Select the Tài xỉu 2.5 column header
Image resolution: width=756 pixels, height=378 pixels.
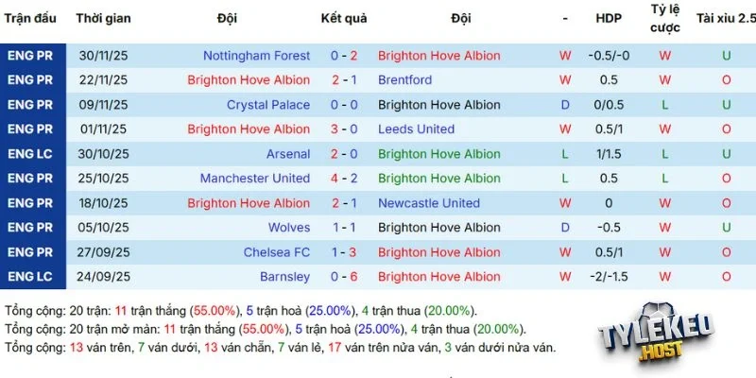726,18
